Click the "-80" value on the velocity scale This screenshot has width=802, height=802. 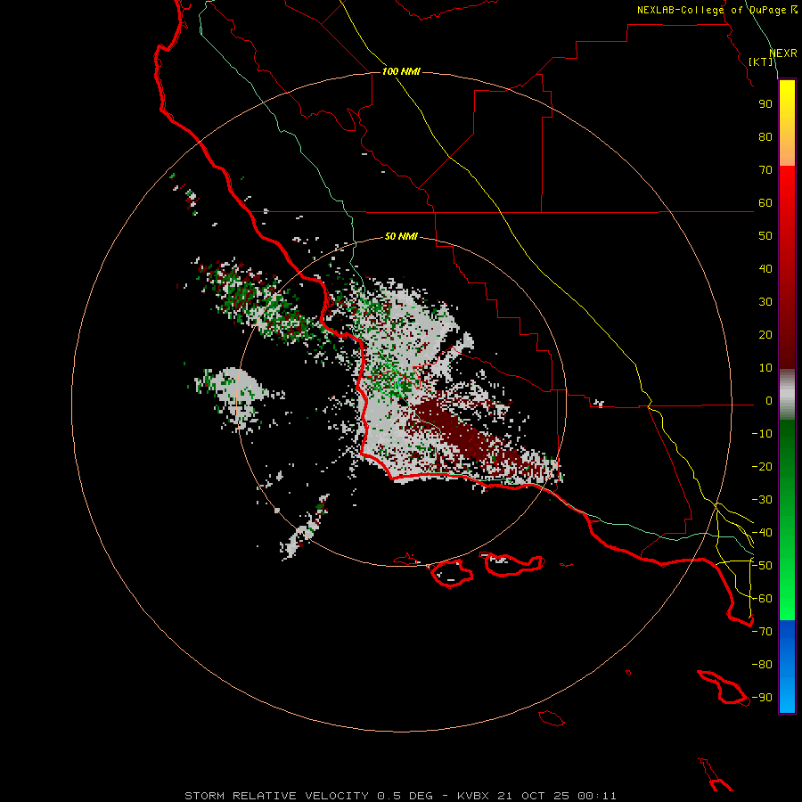point(762,665)
